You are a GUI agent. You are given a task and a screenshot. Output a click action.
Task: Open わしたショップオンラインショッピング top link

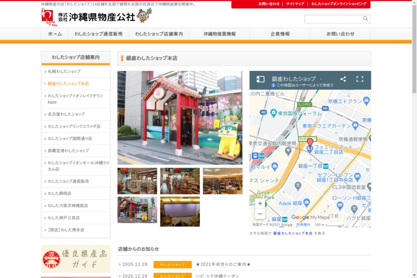click(338, 4)
